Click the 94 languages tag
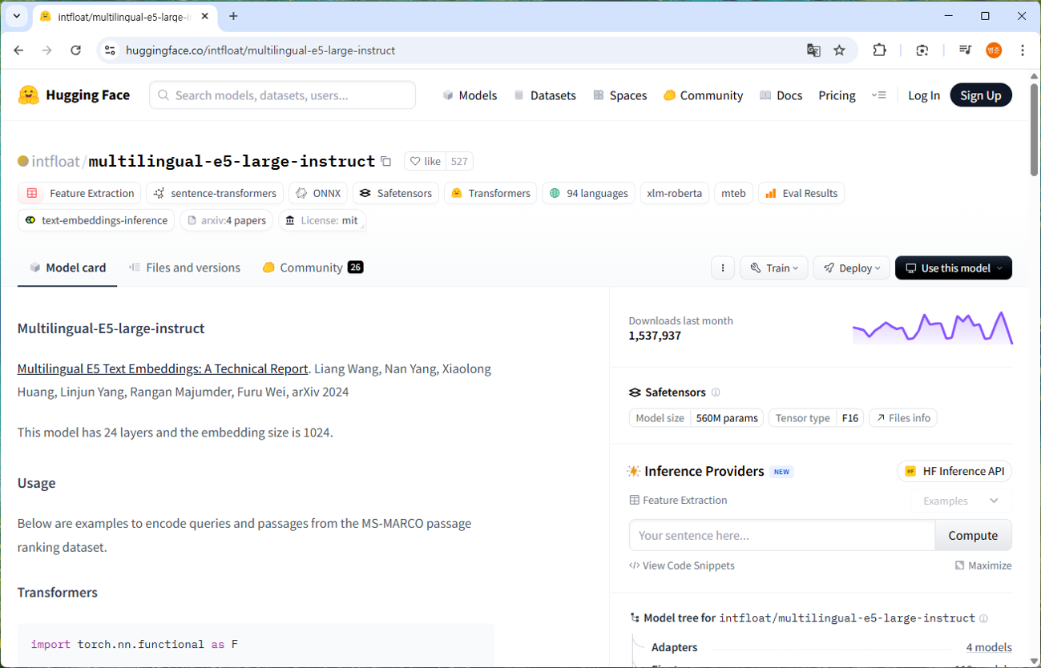This screenshot has width=1041, height=668. pyautogui.click(x=589, y=193)
